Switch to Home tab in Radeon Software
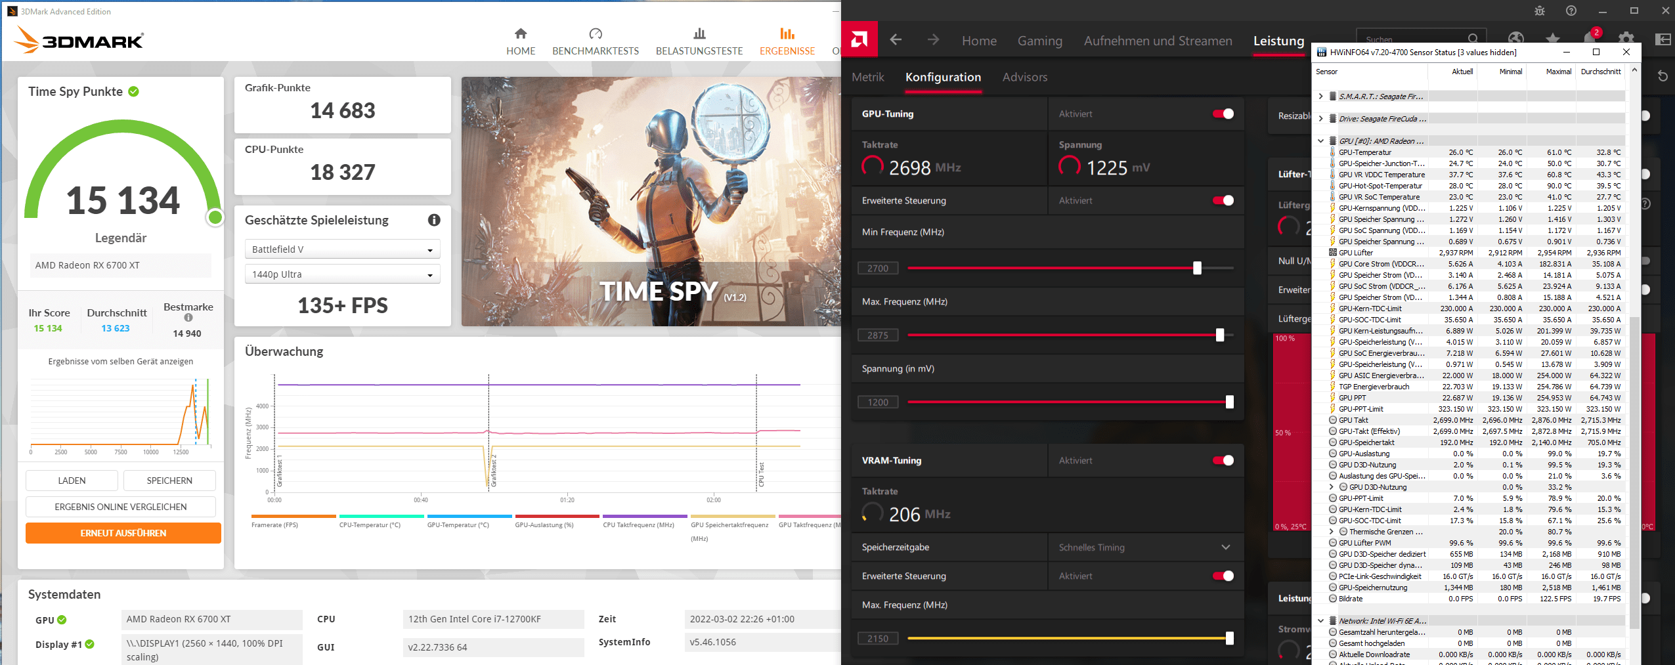Image resolution: width=1675 pixels, height=665 pixels. pyautogui.click(x=979, y=41)
